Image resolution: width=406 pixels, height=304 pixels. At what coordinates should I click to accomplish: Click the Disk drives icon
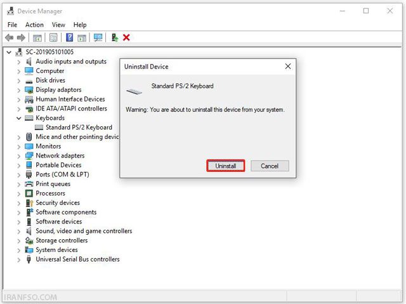click(x=29, y=82)
